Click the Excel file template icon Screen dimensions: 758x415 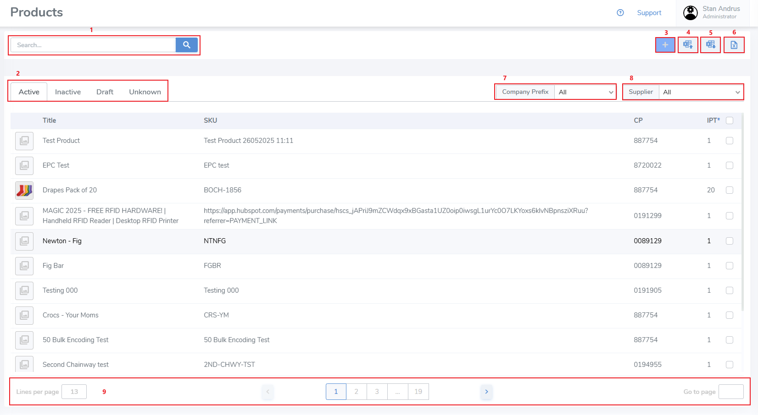coord(734,45)
